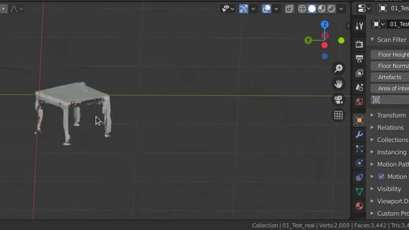Open the properties editor type dropdown
The height and width of the screenshot is (230, 409).
point(364,8)
